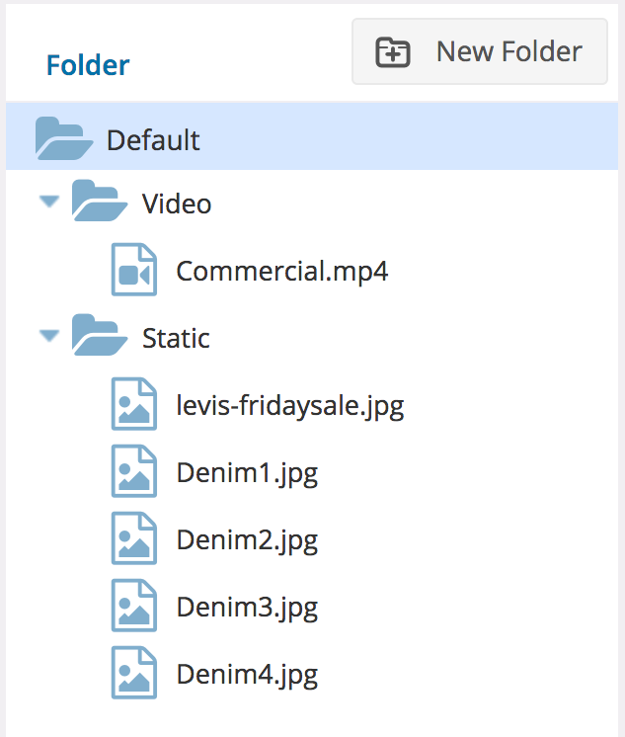
Task: Click the video file icon for Commercial.mp4
Action: click(x=134, y=270)
